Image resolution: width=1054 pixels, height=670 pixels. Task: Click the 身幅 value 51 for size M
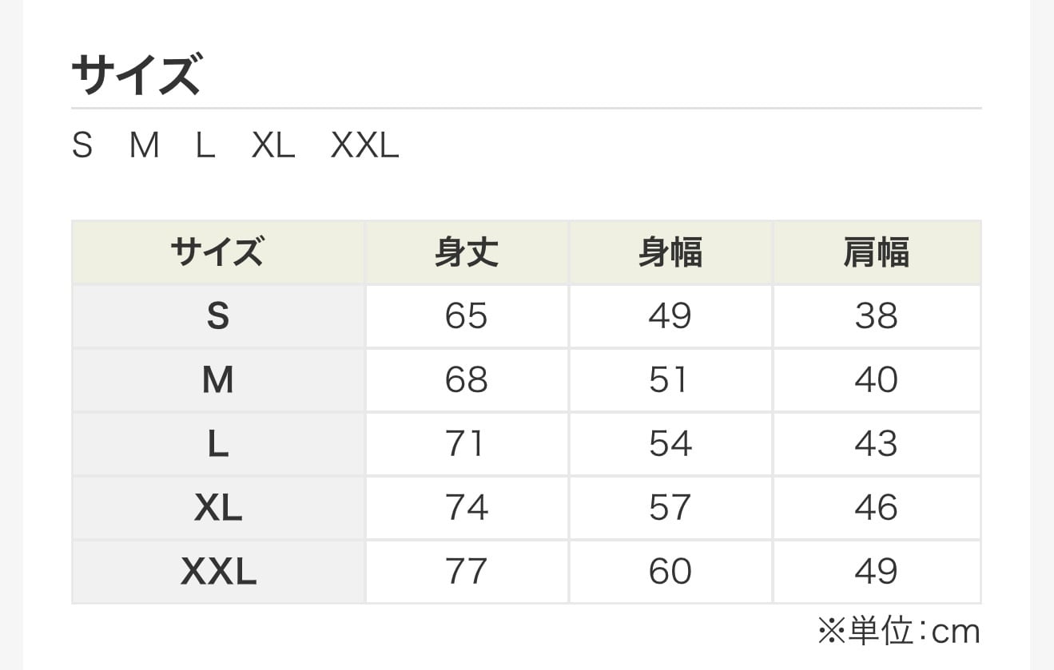[670, 380]
